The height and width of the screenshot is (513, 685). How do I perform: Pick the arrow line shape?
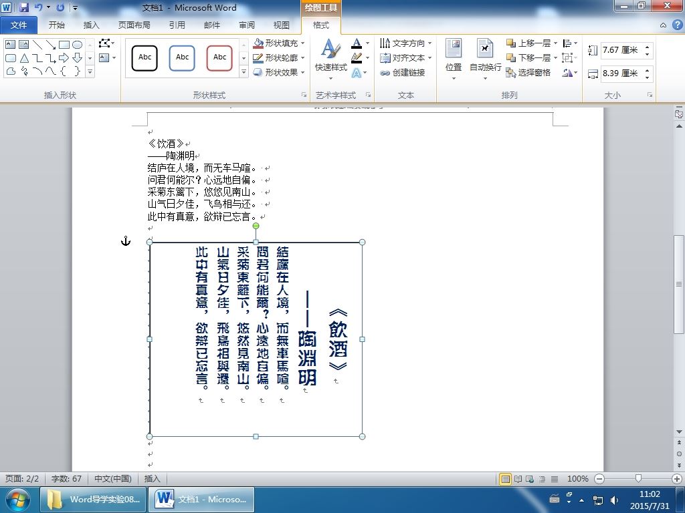coord(51,45)
